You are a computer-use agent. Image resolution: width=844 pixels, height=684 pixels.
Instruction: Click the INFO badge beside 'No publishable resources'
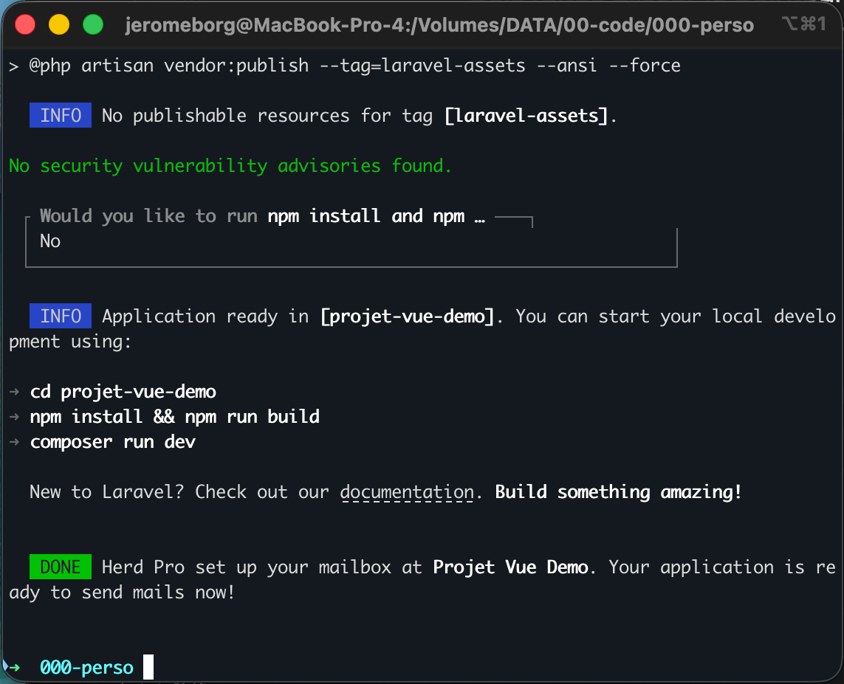coord(61,116)
